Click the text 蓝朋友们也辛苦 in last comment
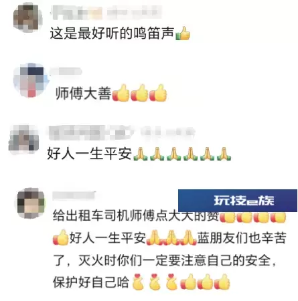The image size is (298, 301). [242, 238]
